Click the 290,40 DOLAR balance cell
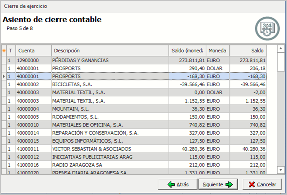Image resolution: width=287 pixels, height=195 pixels. [x=188, y=68]
